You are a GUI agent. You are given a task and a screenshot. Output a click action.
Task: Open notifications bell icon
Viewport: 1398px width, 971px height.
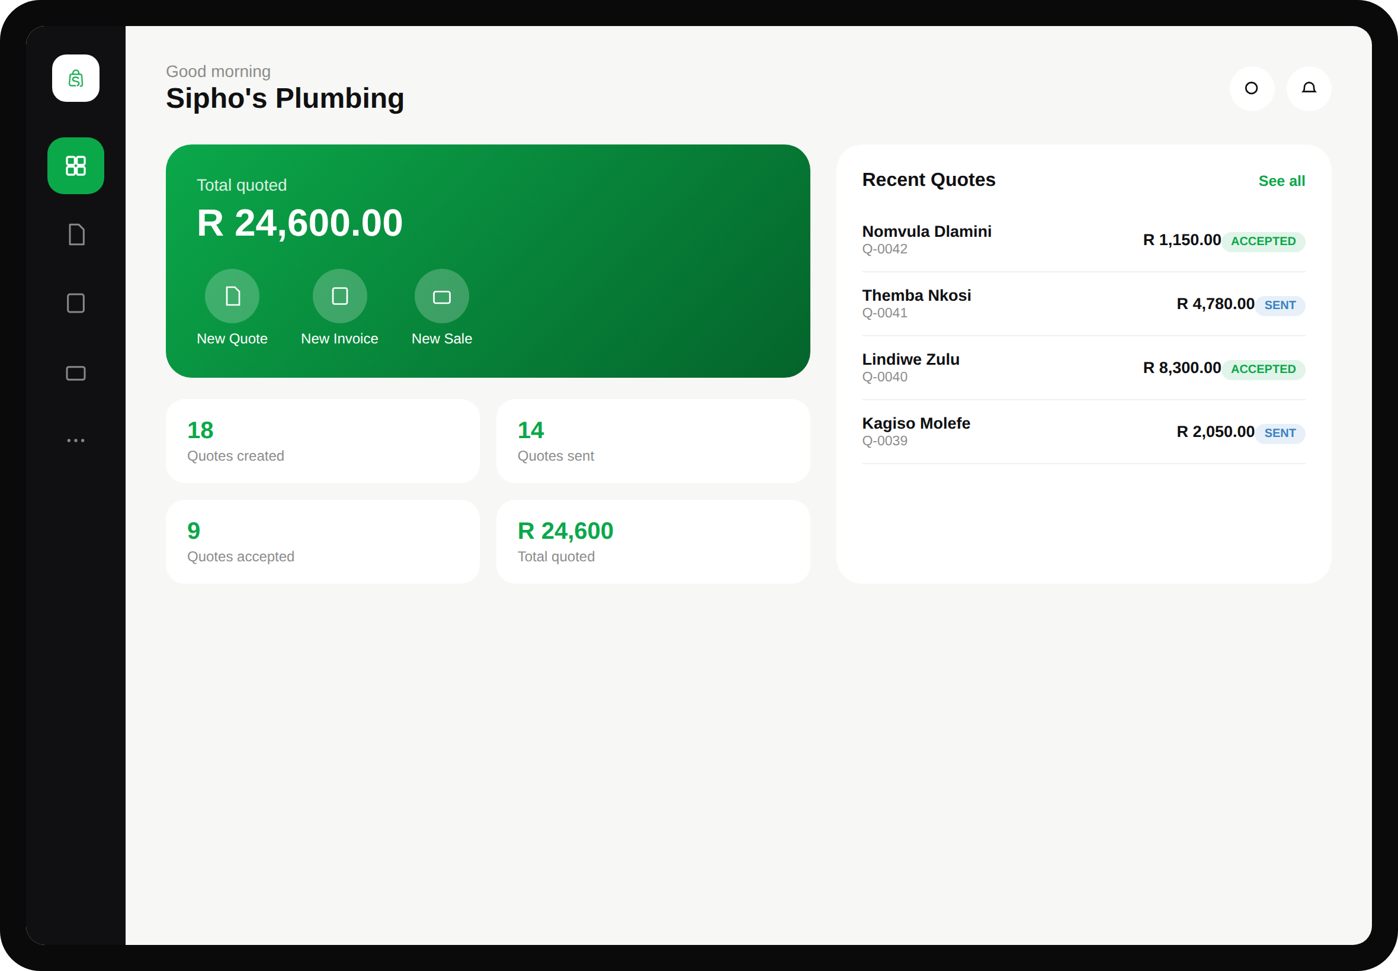[x=1309, y=88]
